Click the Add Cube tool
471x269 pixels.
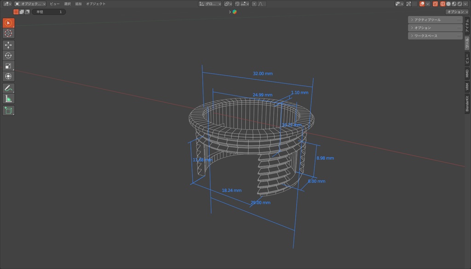[8, 110]
